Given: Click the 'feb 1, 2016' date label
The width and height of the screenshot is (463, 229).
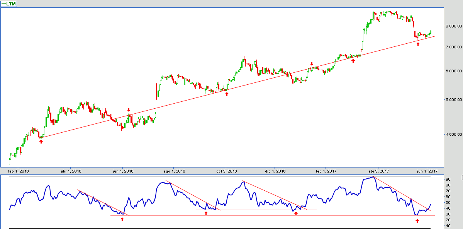Looking at the screenshot, I should pos(19,171).
